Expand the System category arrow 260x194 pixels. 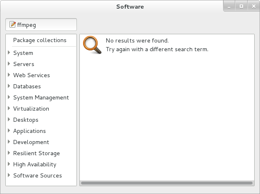click(x=9, y=53)
